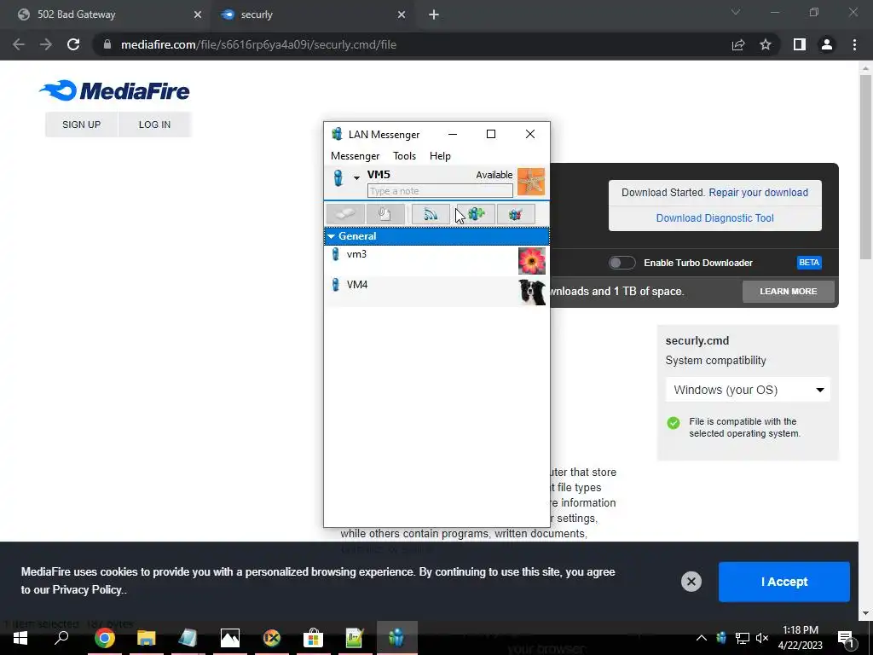873x655 pixels.
Task: Open the notification center icon
Action: click(846, 639)
